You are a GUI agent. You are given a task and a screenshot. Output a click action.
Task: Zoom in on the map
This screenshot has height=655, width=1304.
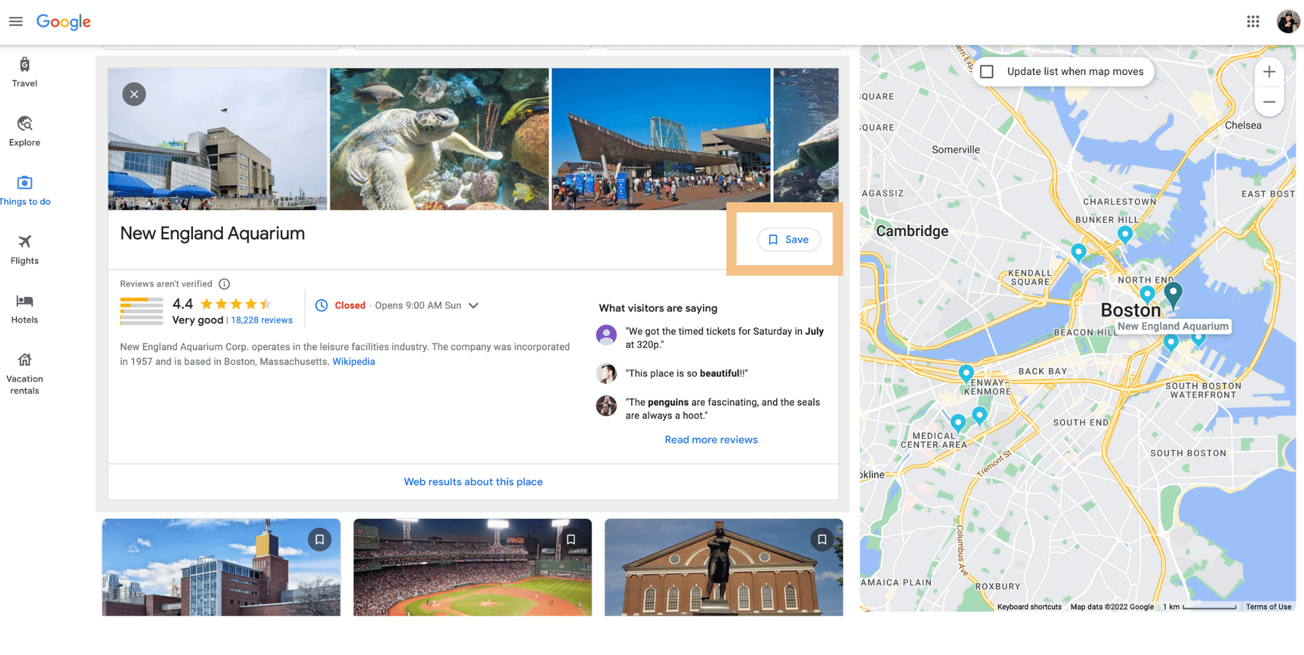pos(1268,72)
